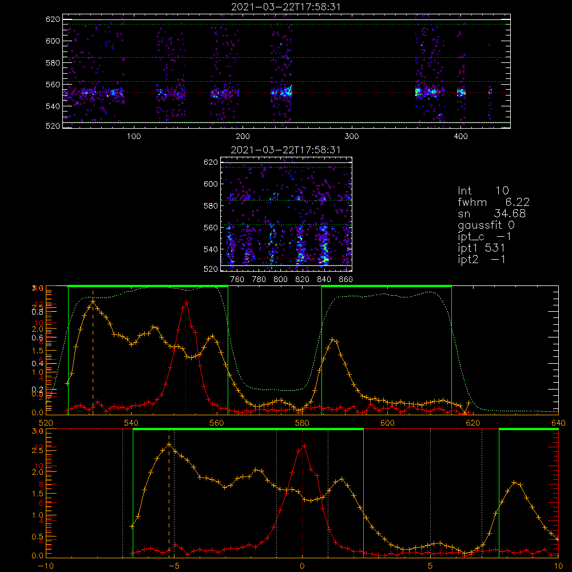Click x-axis label 0 under the bottom line plot
The image size is (572, 572).
pos(302,566)
